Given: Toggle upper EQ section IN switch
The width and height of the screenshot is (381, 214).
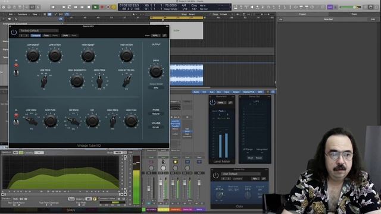Looking at the screenshot, I should click(x=16, y=73).
